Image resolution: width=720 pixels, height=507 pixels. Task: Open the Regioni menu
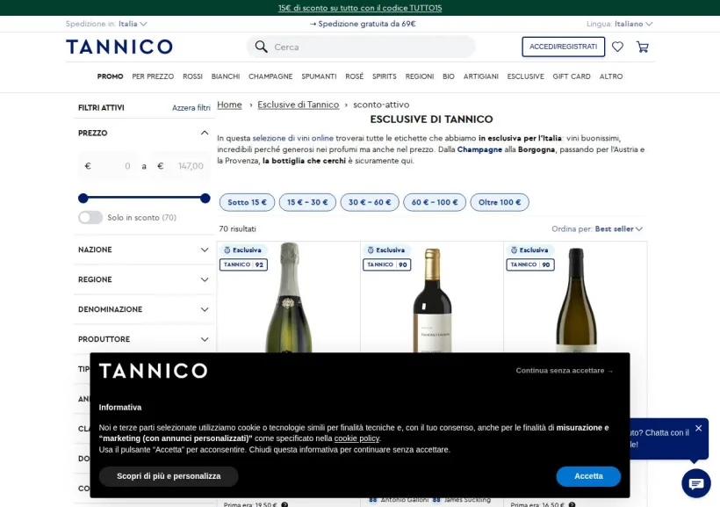[x=420, y=76]
